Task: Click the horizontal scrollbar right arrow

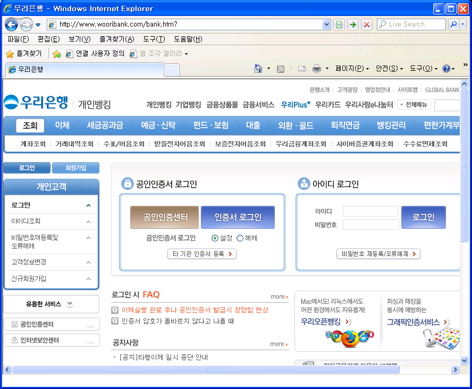Action: coord(455,370)
